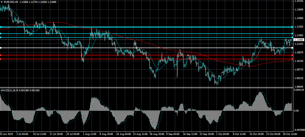Select left handle of the white horizontal line
Viewport: 305px width, 137px height.
pyautogui.click(x=1, y=48)
